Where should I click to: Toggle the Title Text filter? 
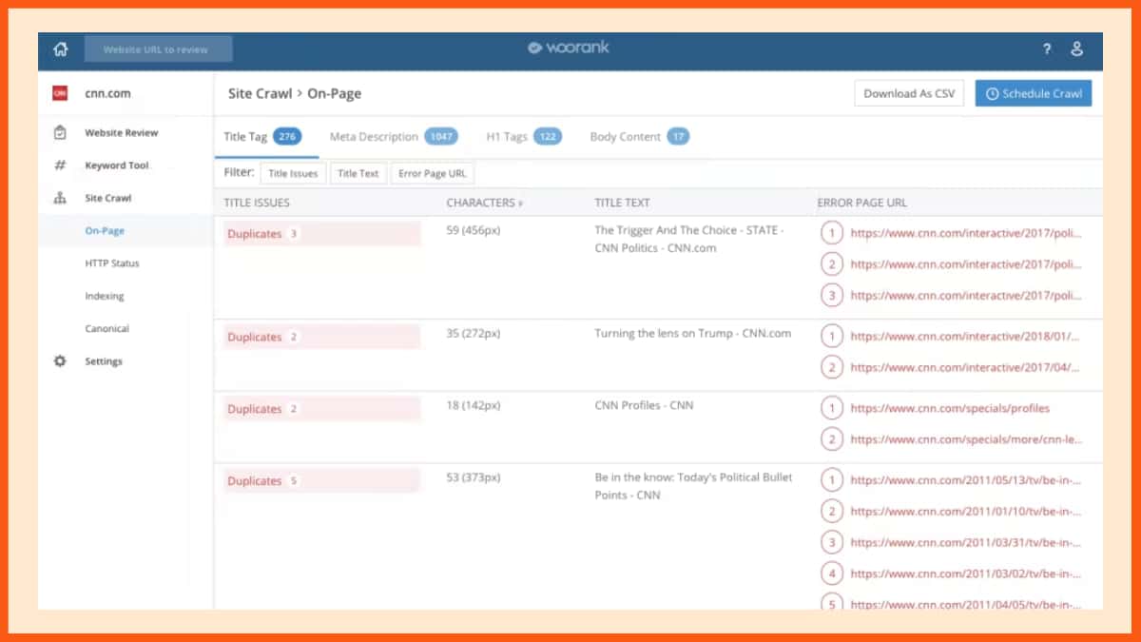tap(358, 173)
